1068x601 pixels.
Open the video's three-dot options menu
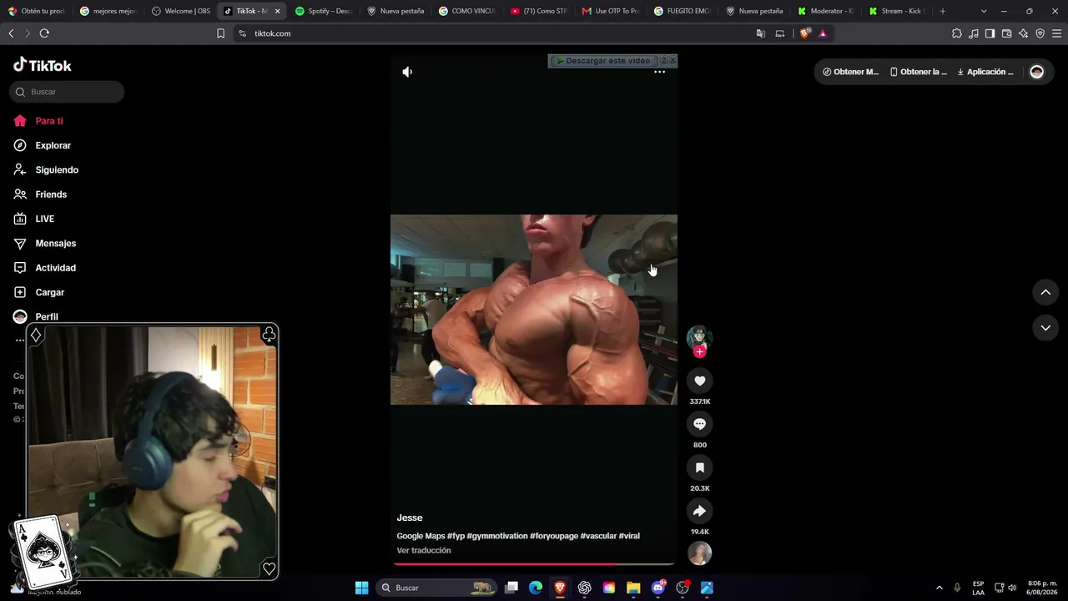click(659, 72)
